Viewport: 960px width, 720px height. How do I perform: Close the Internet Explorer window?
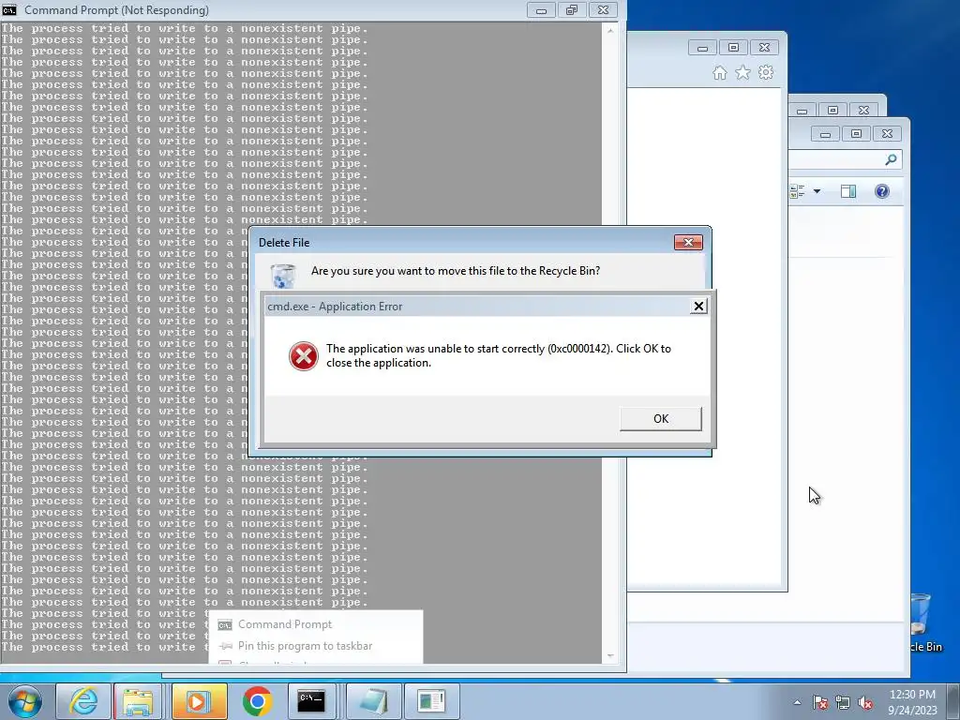764,48
